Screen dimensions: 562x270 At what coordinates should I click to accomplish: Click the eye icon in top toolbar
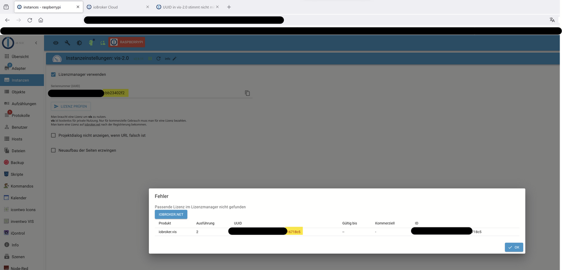(56, 43)
